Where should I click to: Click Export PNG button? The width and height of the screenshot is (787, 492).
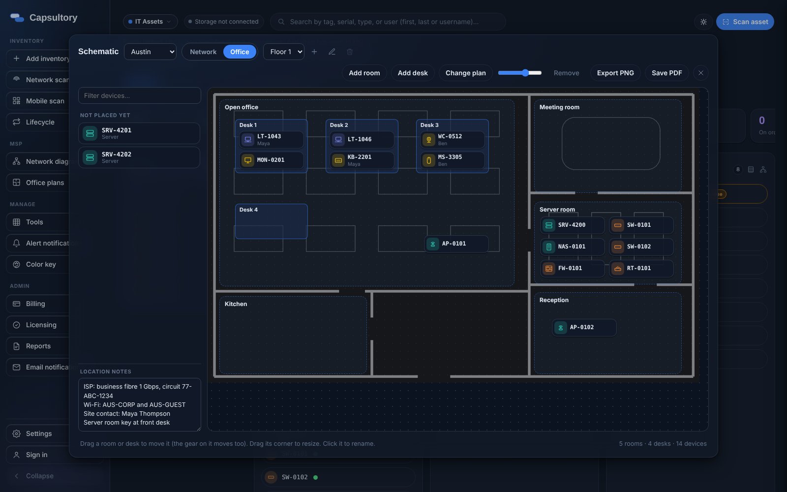(x=615, y=73)
